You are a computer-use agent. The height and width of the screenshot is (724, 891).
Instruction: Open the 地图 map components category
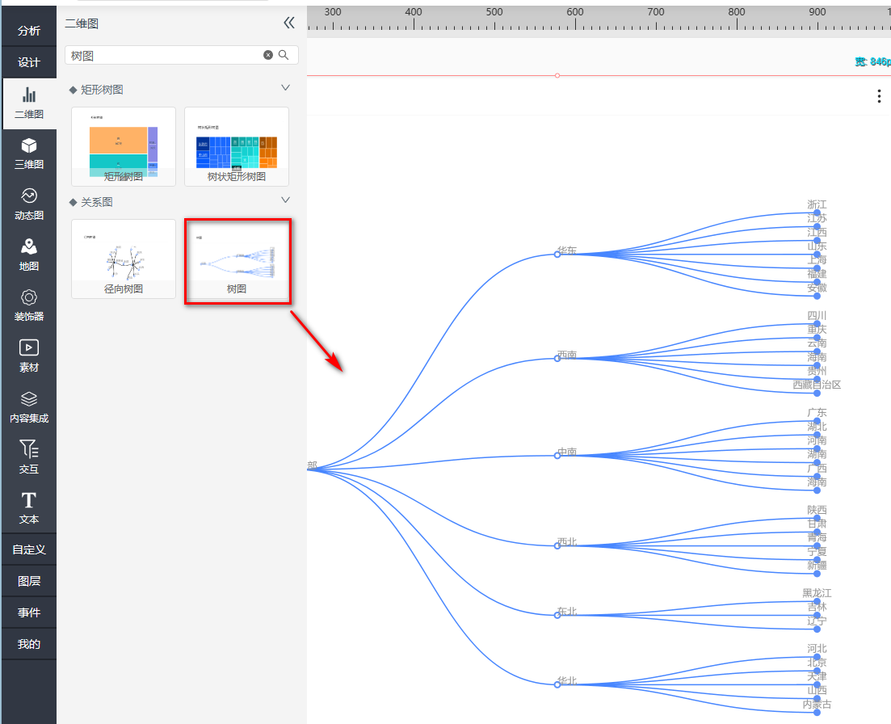[29, 255]
